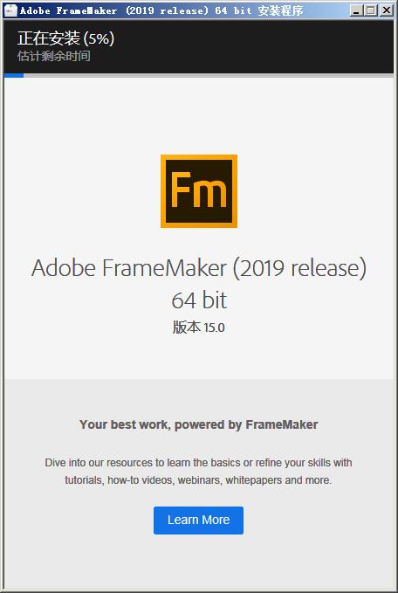Click the 版本 15.0 version text
The image size is (398, 593).
point(199,328)
